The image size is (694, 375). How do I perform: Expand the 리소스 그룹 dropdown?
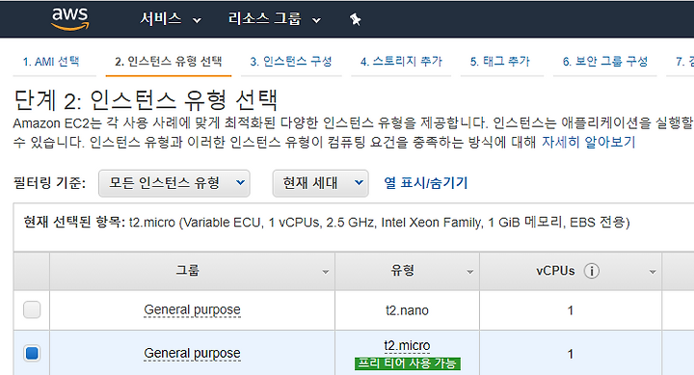coord(275,19)
